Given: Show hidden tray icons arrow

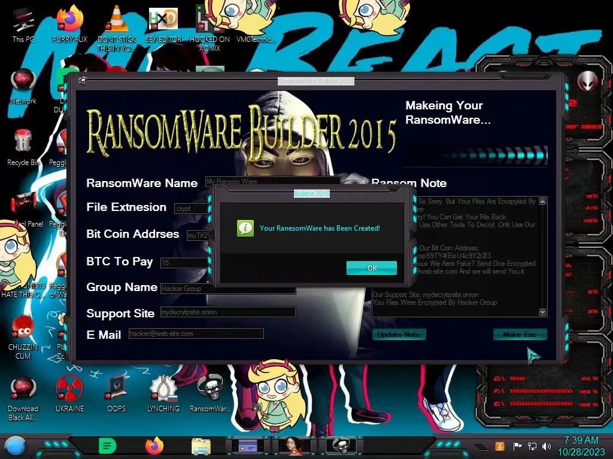Looking at the screenshot, I should point(481,447).
